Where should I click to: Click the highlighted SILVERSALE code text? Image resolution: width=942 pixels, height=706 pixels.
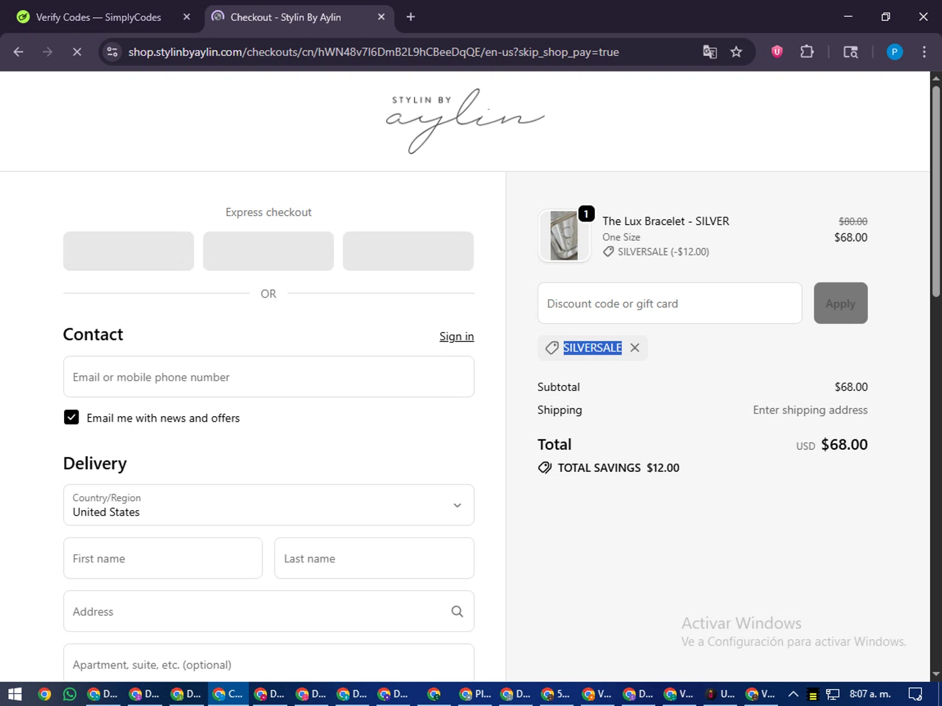click(x=592, y=348)
